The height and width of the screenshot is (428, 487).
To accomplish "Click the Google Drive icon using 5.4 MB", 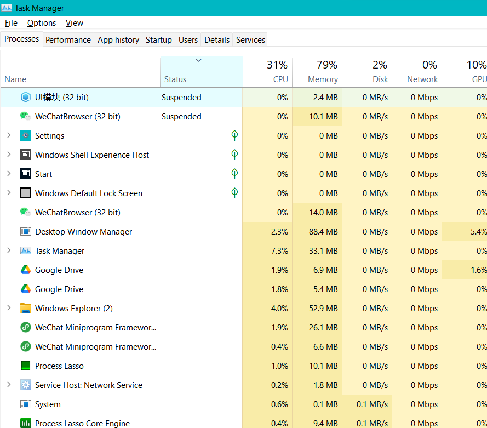I will coord(25,289).
